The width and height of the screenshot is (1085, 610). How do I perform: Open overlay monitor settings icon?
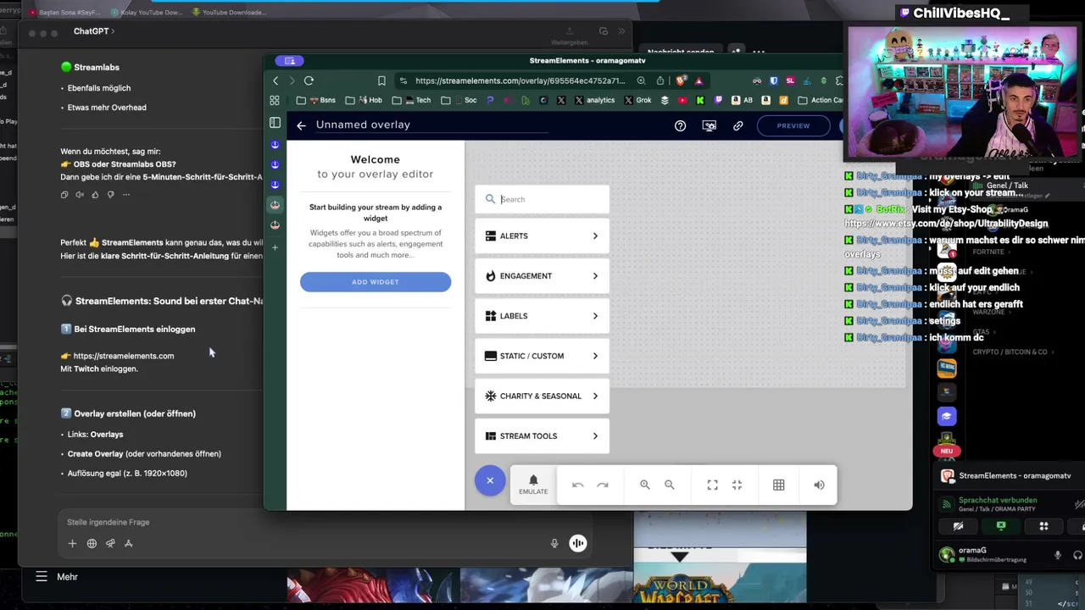click(709, 125)
